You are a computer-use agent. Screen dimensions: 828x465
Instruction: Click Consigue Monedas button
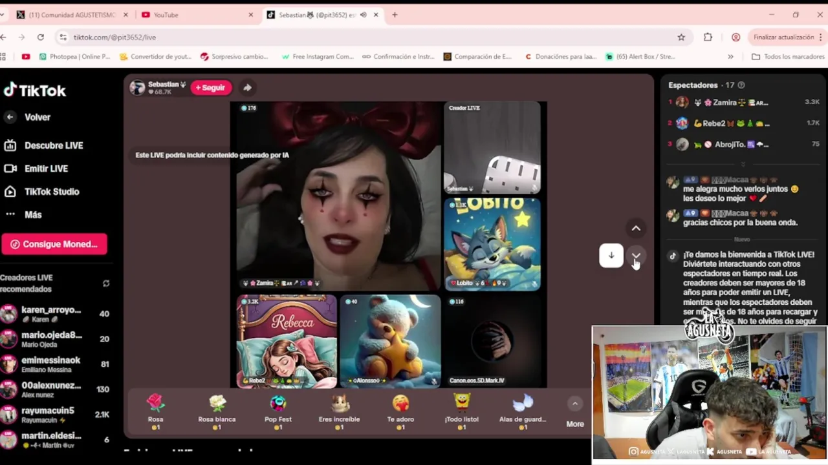tap(54, 244)
